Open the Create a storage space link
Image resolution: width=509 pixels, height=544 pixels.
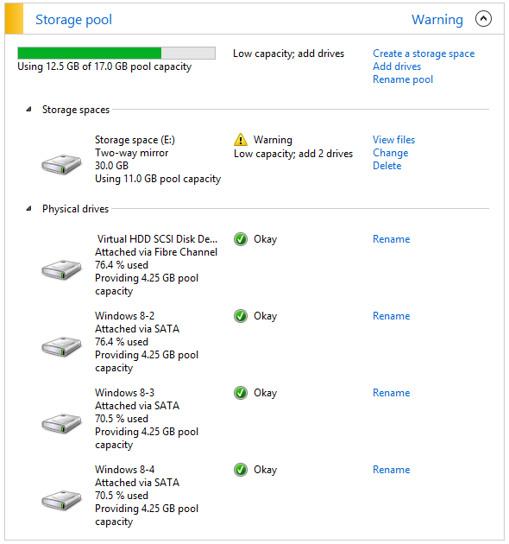(x=424, y=54)
